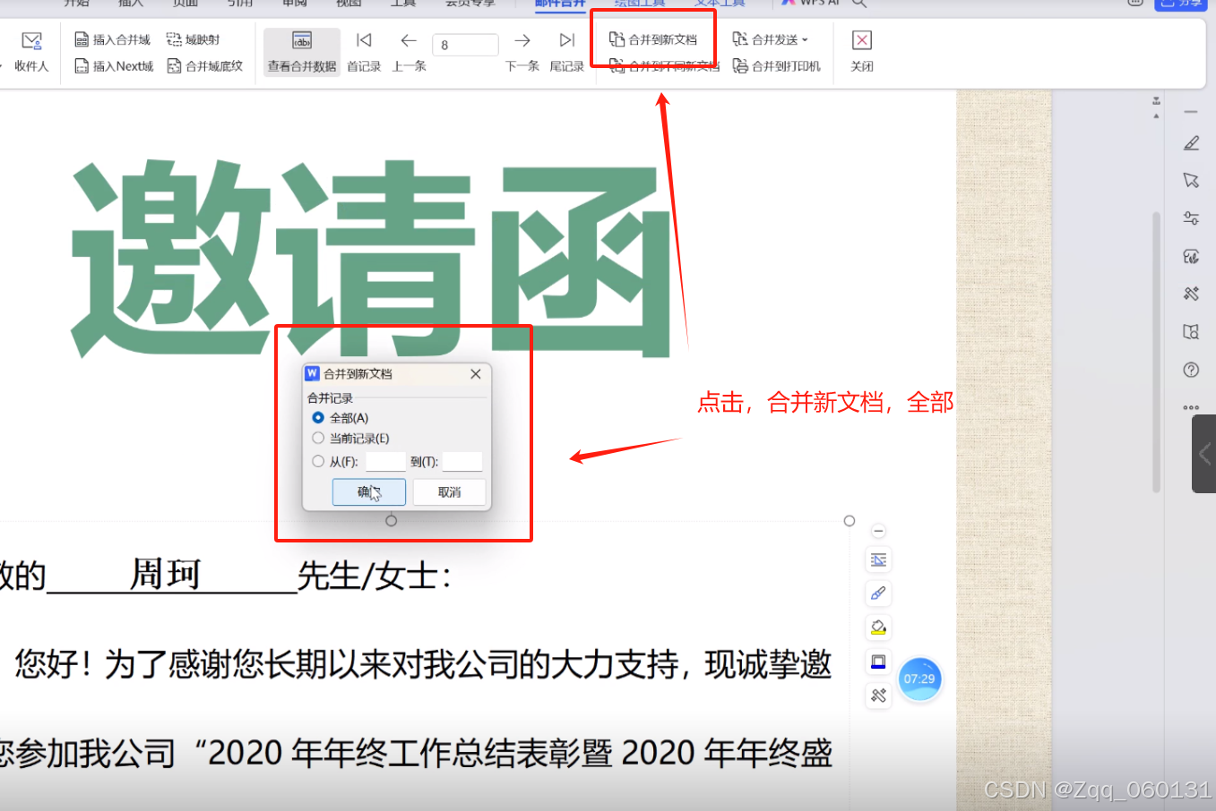Viewport: 1216px width, 811px height.
Task: Click the magic tools icon below the outline icon
Action: coord(878,695)
